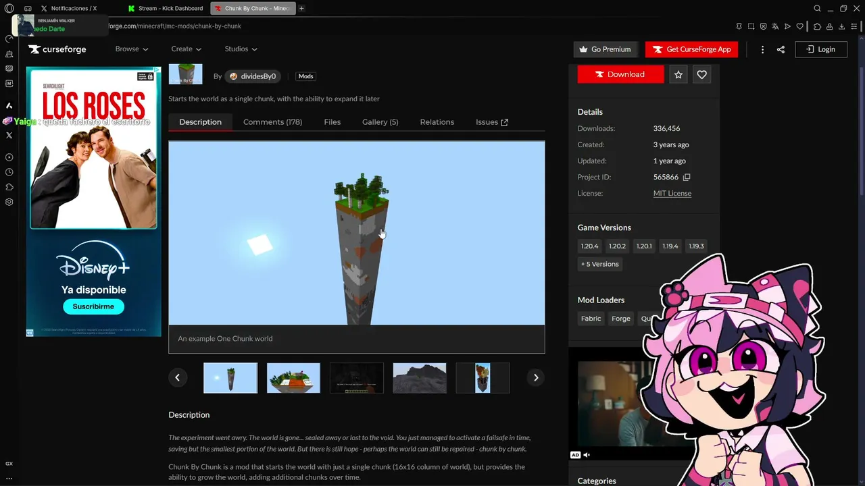
Task: Open the Relations tab
Action: pyautogui.click(x=437, y=122)
